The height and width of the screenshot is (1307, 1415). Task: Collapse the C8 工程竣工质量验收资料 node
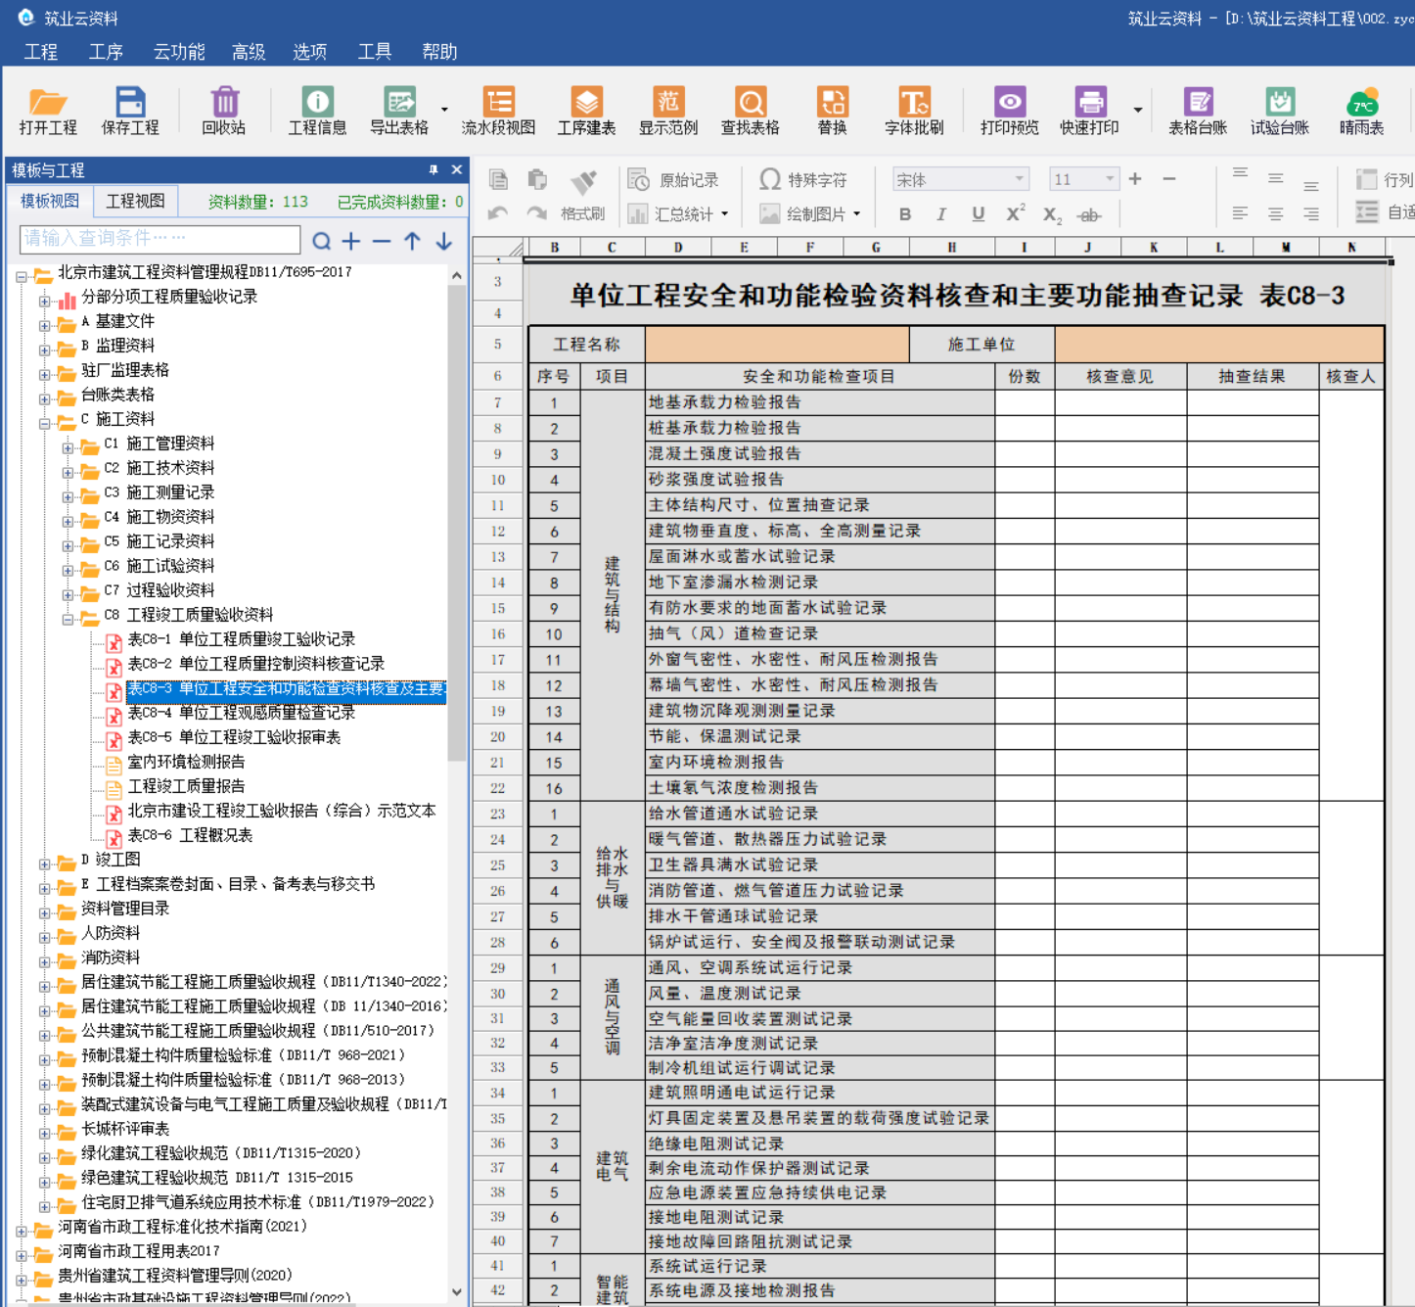[68, 620]
